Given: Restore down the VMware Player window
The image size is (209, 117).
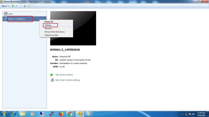Looking at the screenshot, I should coord(199,1).
